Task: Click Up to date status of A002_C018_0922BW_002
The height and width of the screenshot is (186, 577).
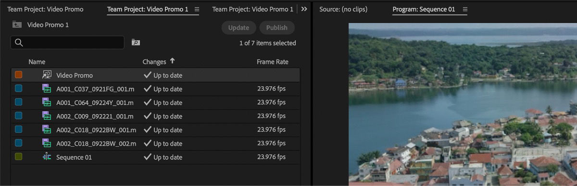Action: 163,143
